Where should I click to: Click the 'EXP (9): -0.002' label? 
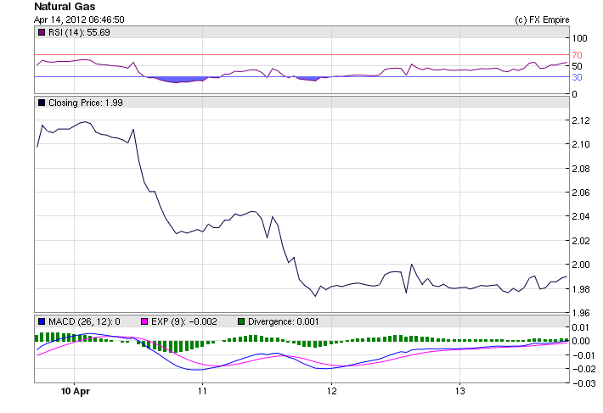(184, 321)
